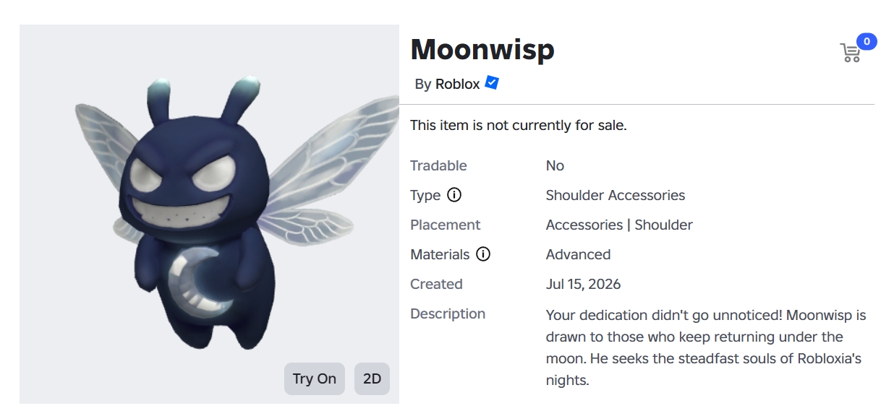
Task: Click the Tradable label
Action: (x=438, y=165)
